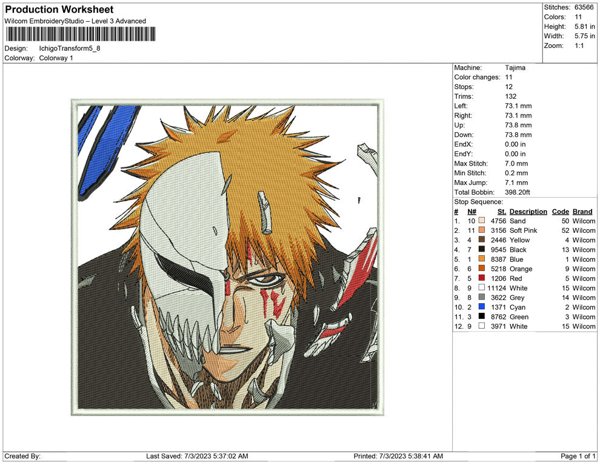Click the Orange color swatch in stop 6
This screenshot has height=462, width=600.
coord(481,269)
